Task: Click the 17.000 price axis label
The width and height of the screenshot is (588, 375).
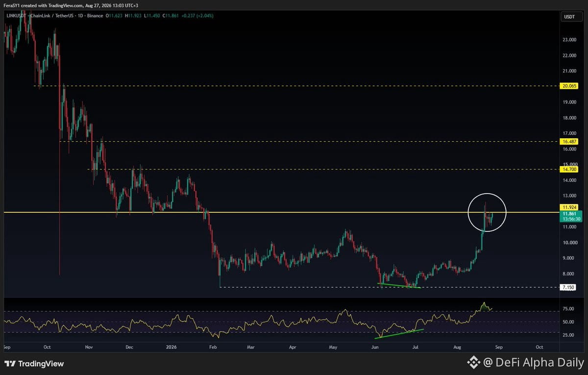Action: coord(569,133)
